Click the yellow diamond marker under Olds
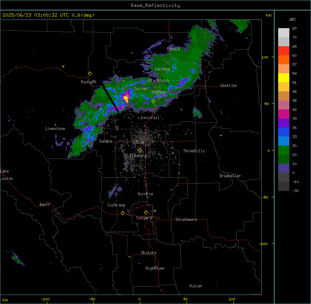Image resolution: width=311 pixels, height=304 pixels. [140, 151]
